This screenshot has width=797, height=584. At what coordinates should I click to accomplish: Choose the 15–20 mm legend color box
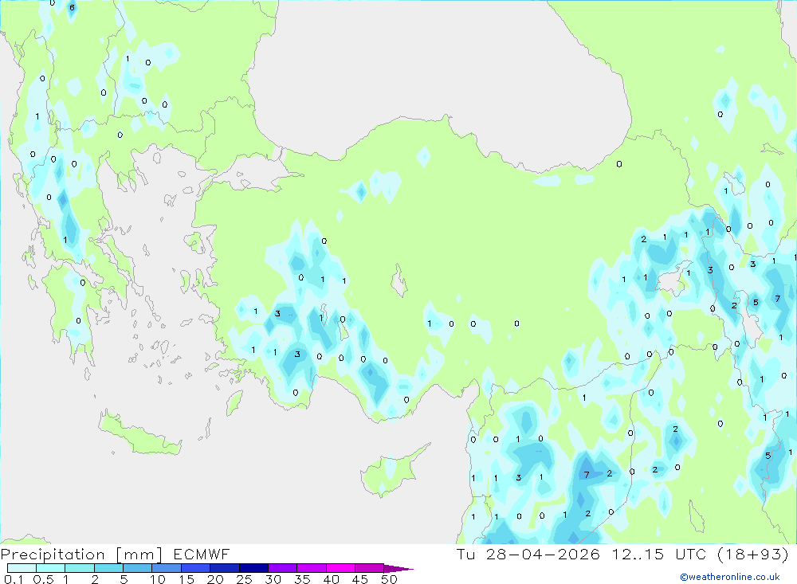coord(196,568)
